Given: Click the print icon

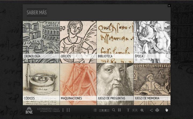Looking at the screenshot, I should pyautogui.click(x=157, y=110).
